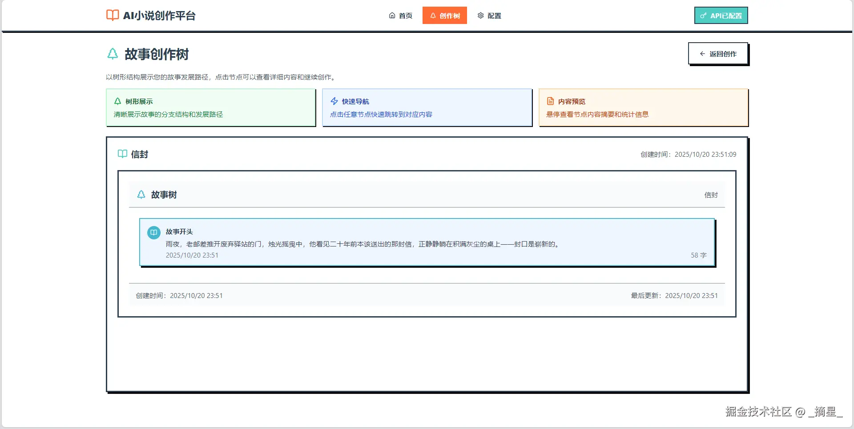Click the tree icon on the 创作树 tab
The image size is (854, 429).
coord(433,16)
